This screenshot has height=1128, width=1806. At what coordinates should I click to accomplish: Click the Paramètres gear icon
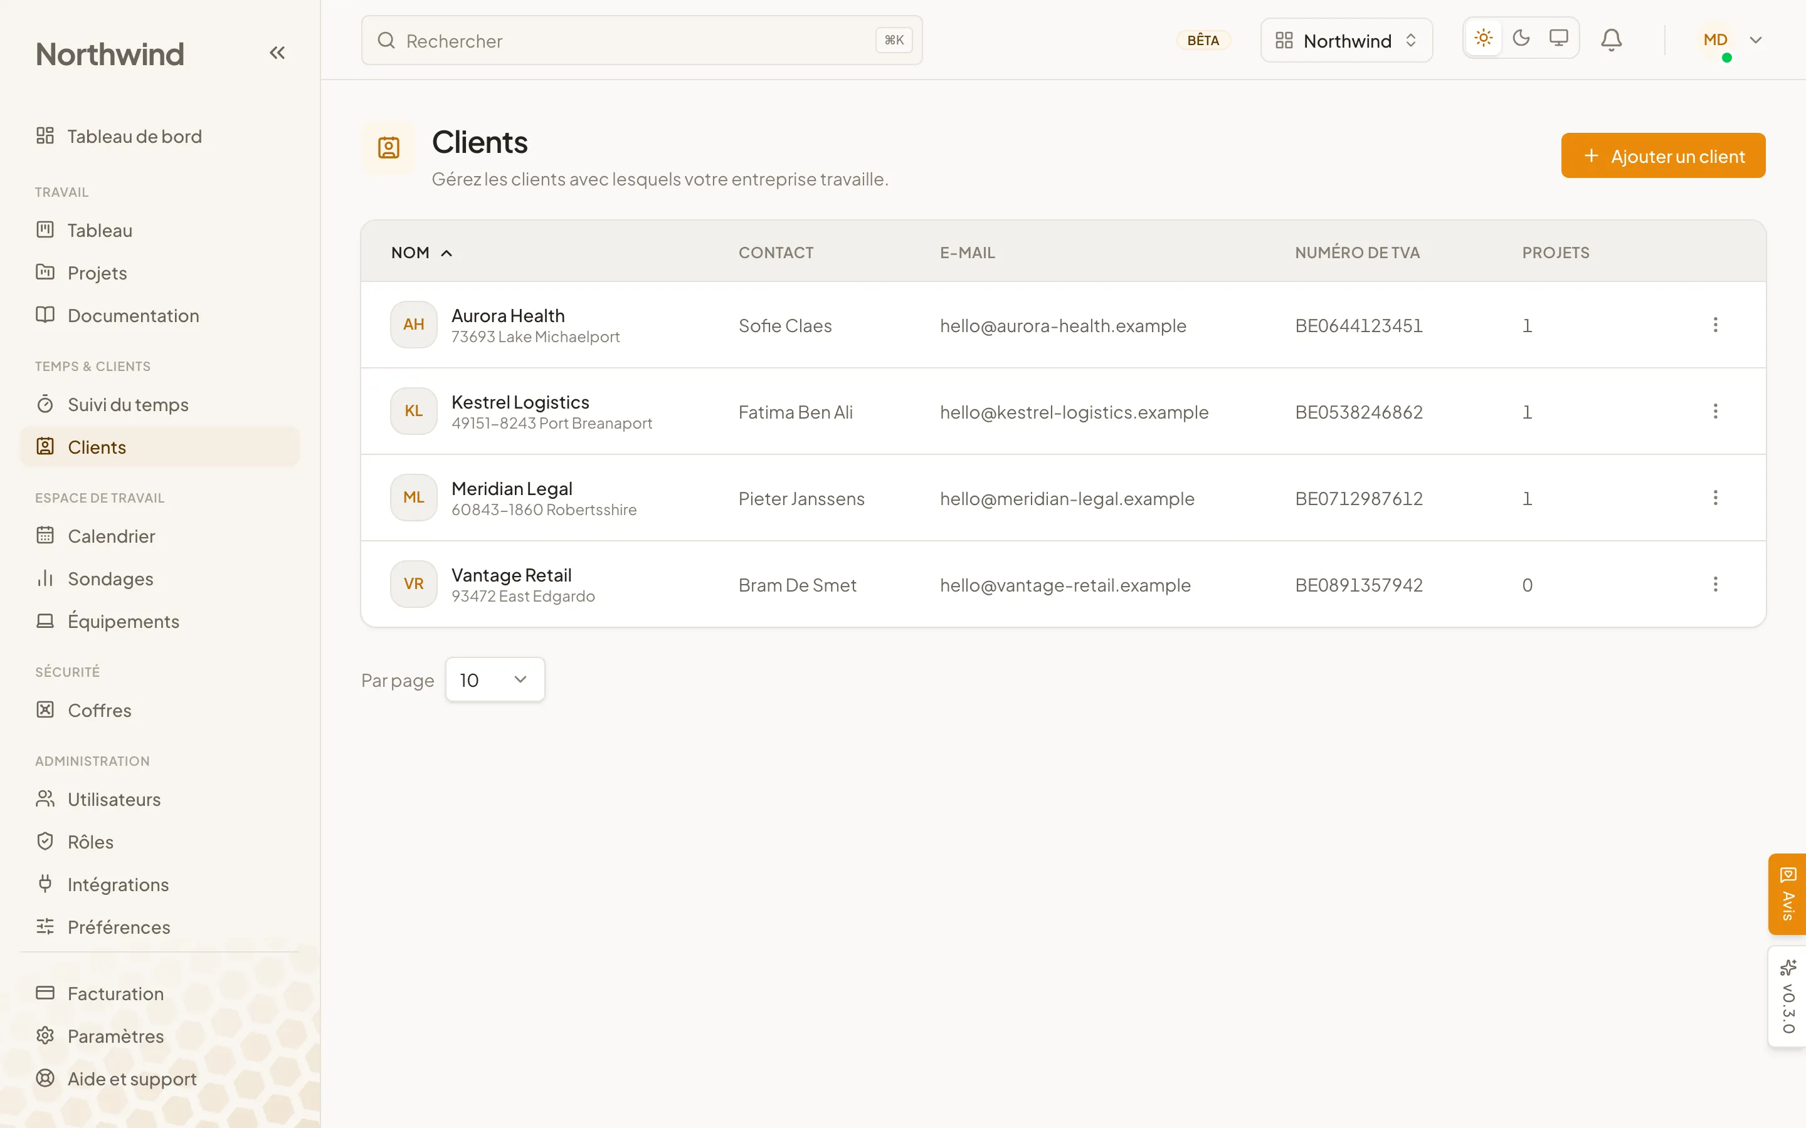(x=46, y=1035)
